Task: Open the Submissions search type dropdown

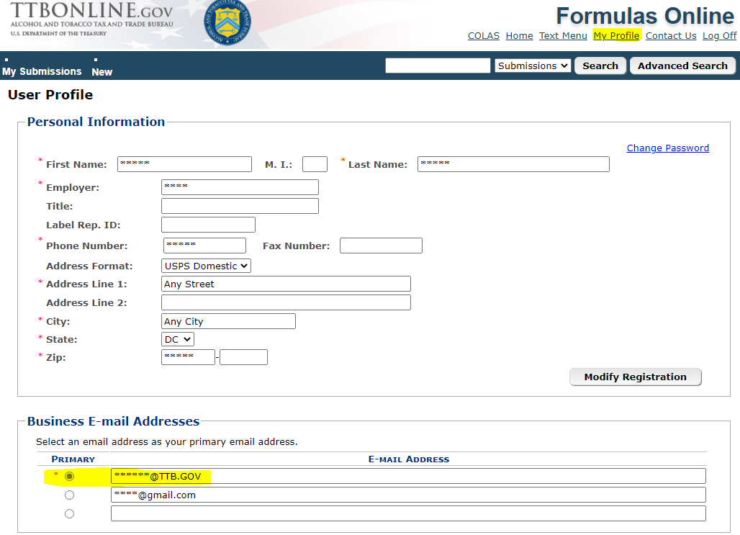Action: click(533, 66)
